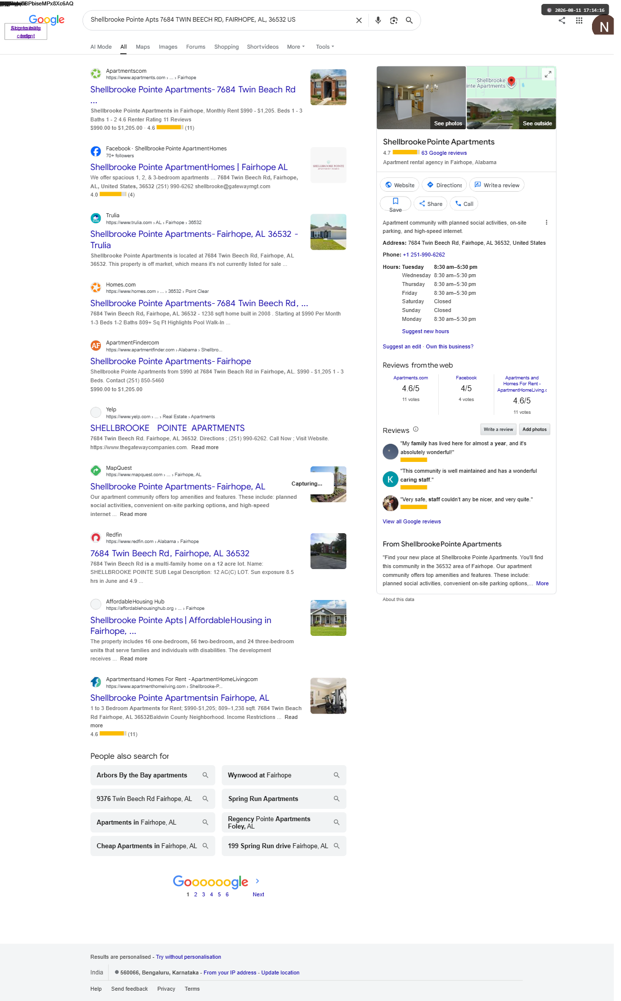
Task: Open Yelp SHELLBROOKE POINTE APARTMENTS result
Action: tap(168, 428)
